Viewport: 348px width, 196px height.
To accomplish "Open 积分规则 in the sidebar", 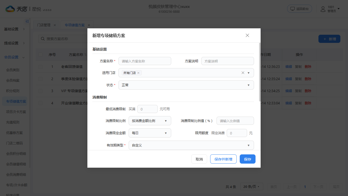I will (x=13, y=91).
